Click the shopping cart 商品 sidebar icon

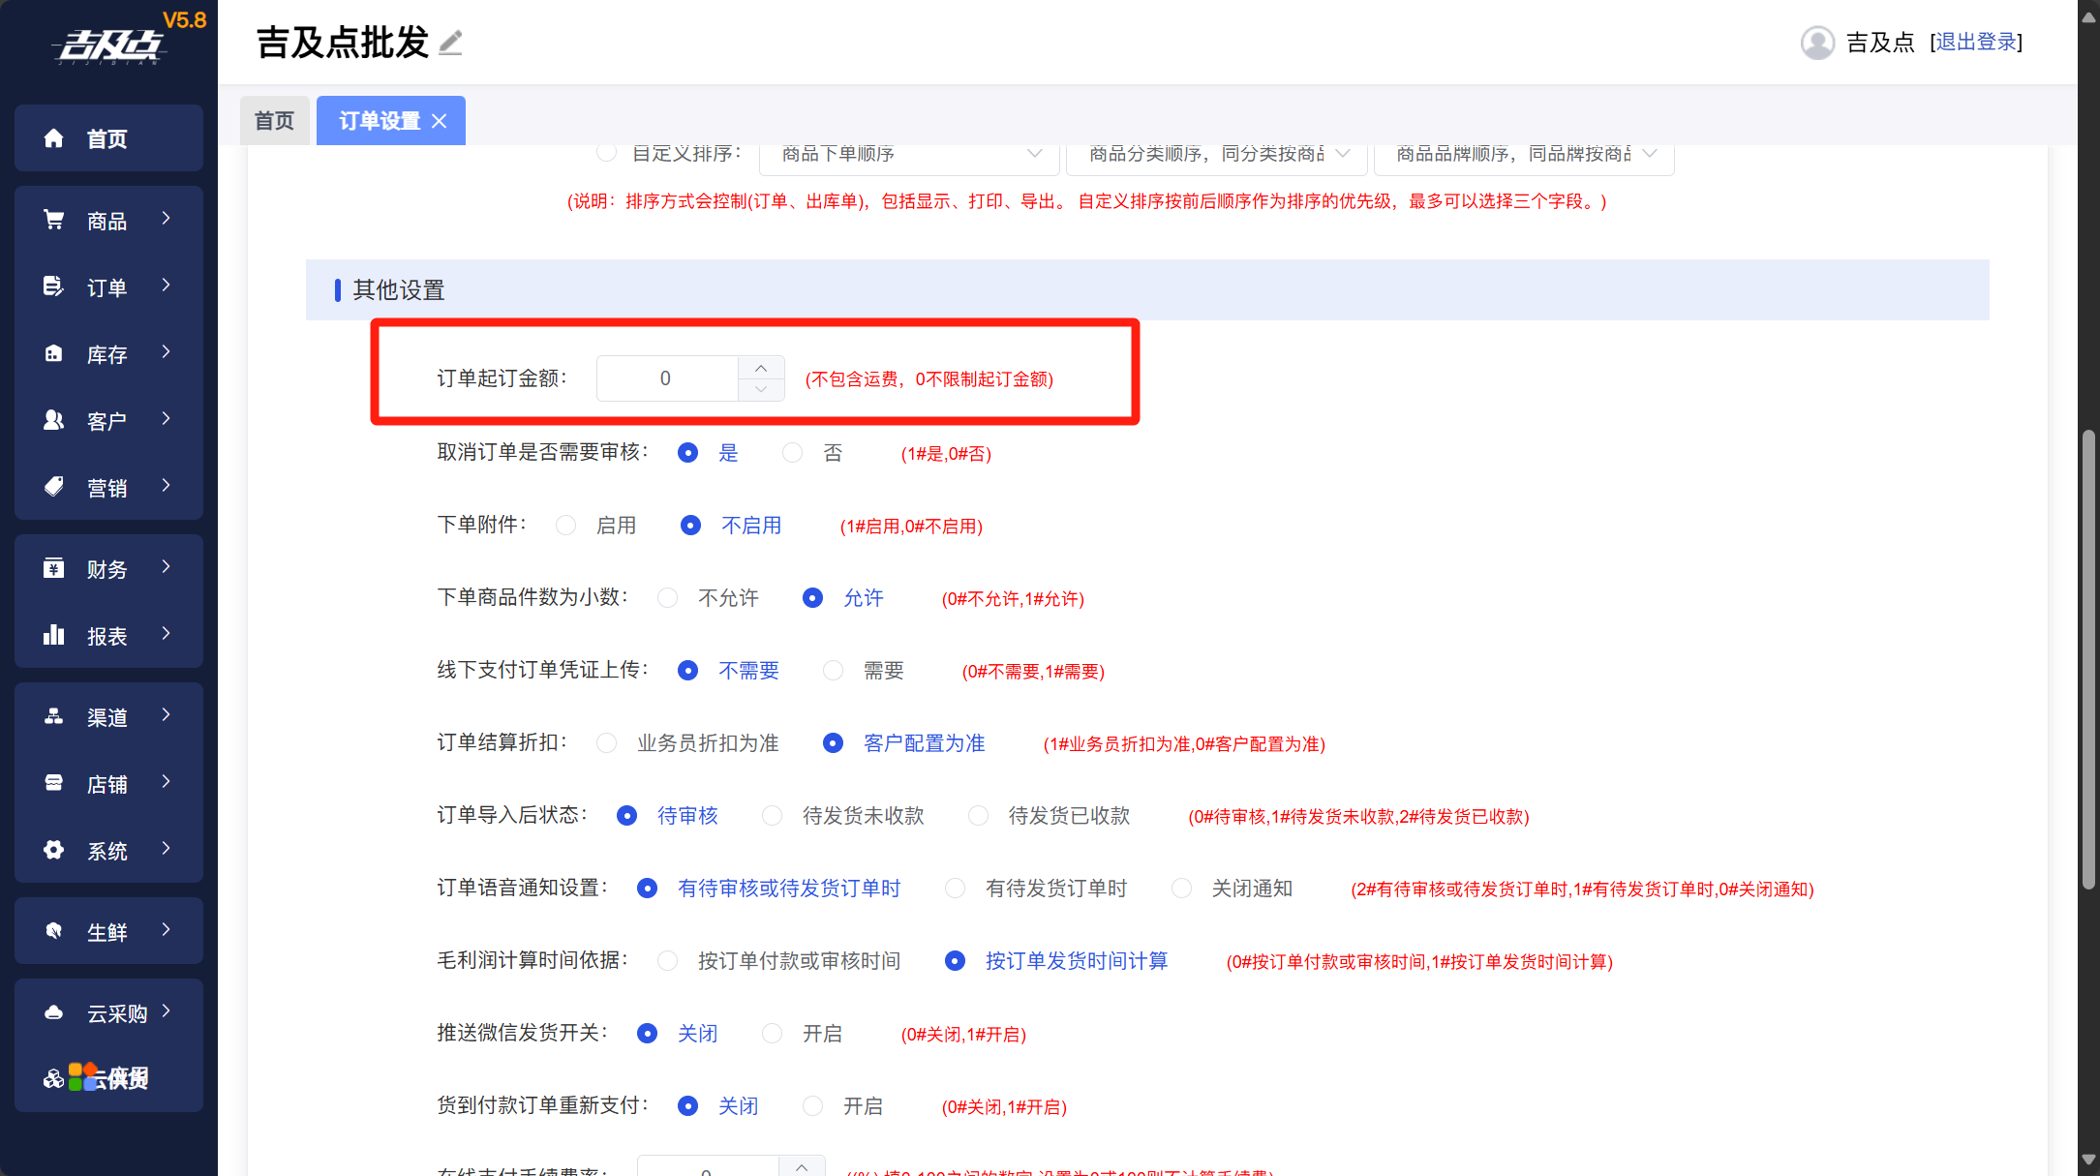[x=54, y=221]
